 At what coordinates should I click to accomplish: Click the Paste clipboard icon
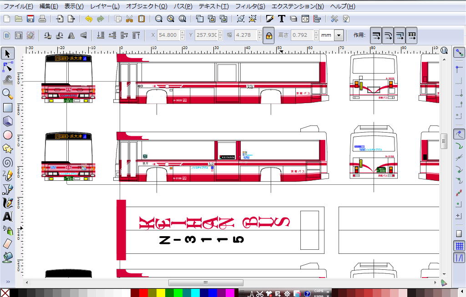pyautogui.click(x=142, y=19)
